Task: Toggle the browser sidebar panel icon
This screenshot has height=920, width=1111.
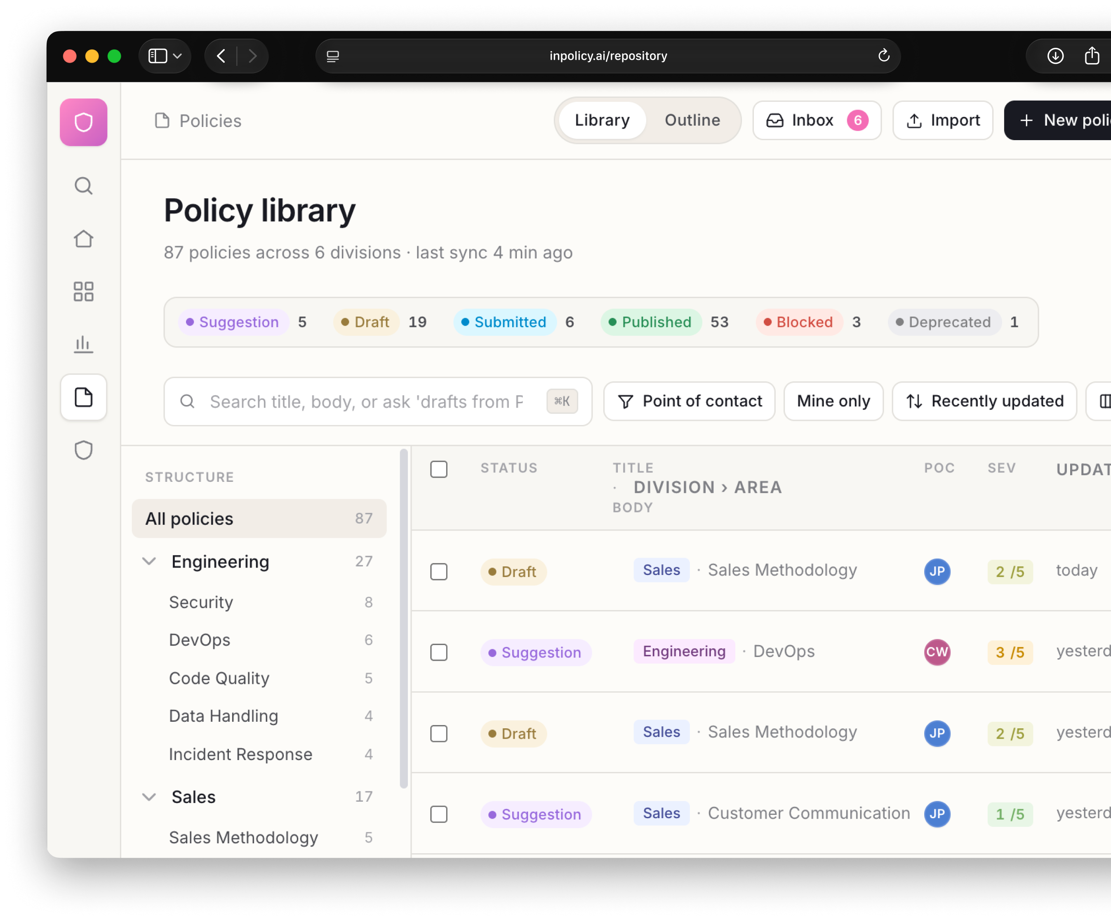Action: click(x=158, y=56)
